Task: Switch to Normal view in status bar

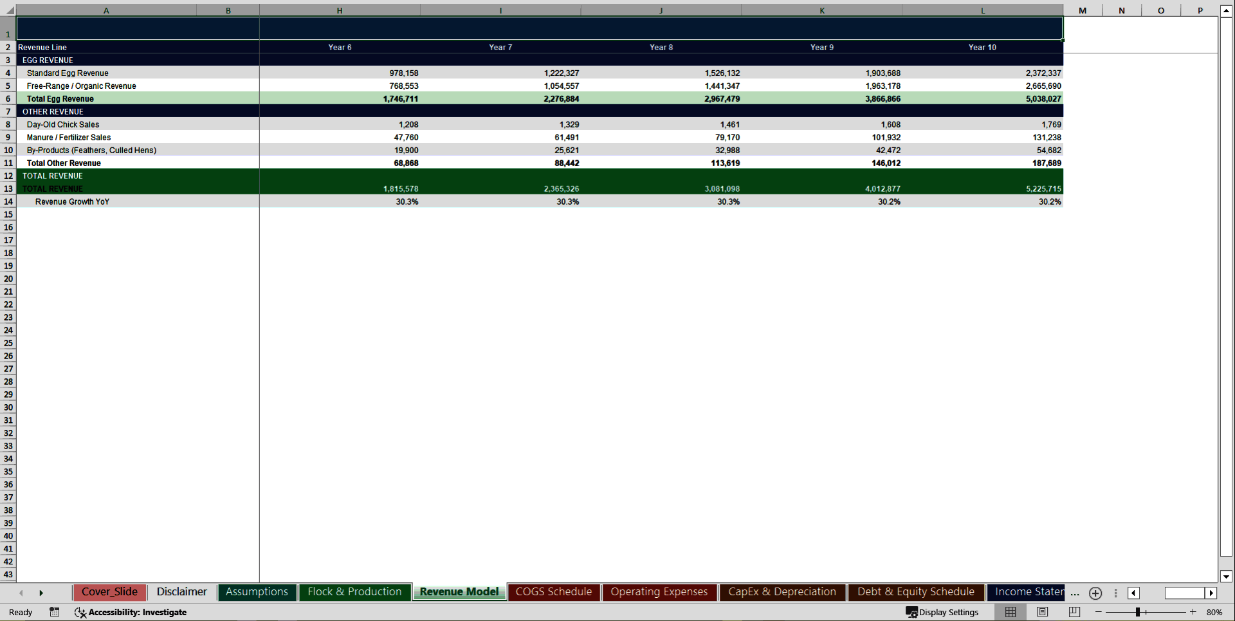Action: tap(1009, 612)
